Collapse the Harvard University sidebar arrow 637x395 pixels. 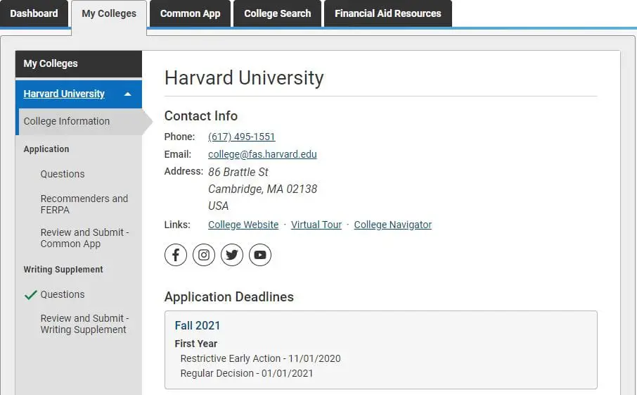[x=127, y=94]
